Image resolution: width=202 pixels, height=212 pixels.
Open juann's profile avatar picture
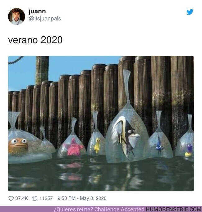16,16
